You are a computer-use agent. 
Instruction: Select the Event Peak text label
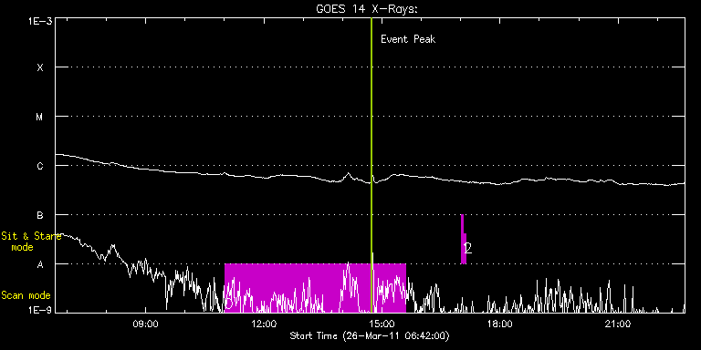coord(408,39)
